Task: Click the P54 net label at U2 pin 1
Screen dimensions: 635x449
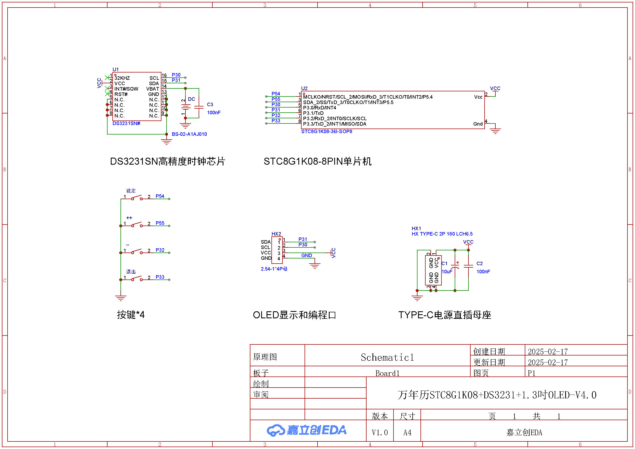Action: 276,94
